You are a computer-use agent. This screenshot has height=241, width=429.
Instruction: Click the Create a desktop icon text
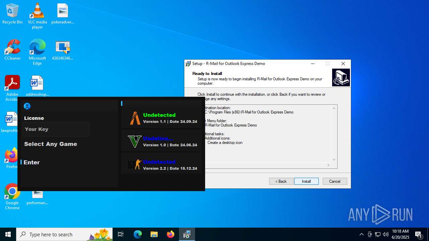tap(225, 143)
